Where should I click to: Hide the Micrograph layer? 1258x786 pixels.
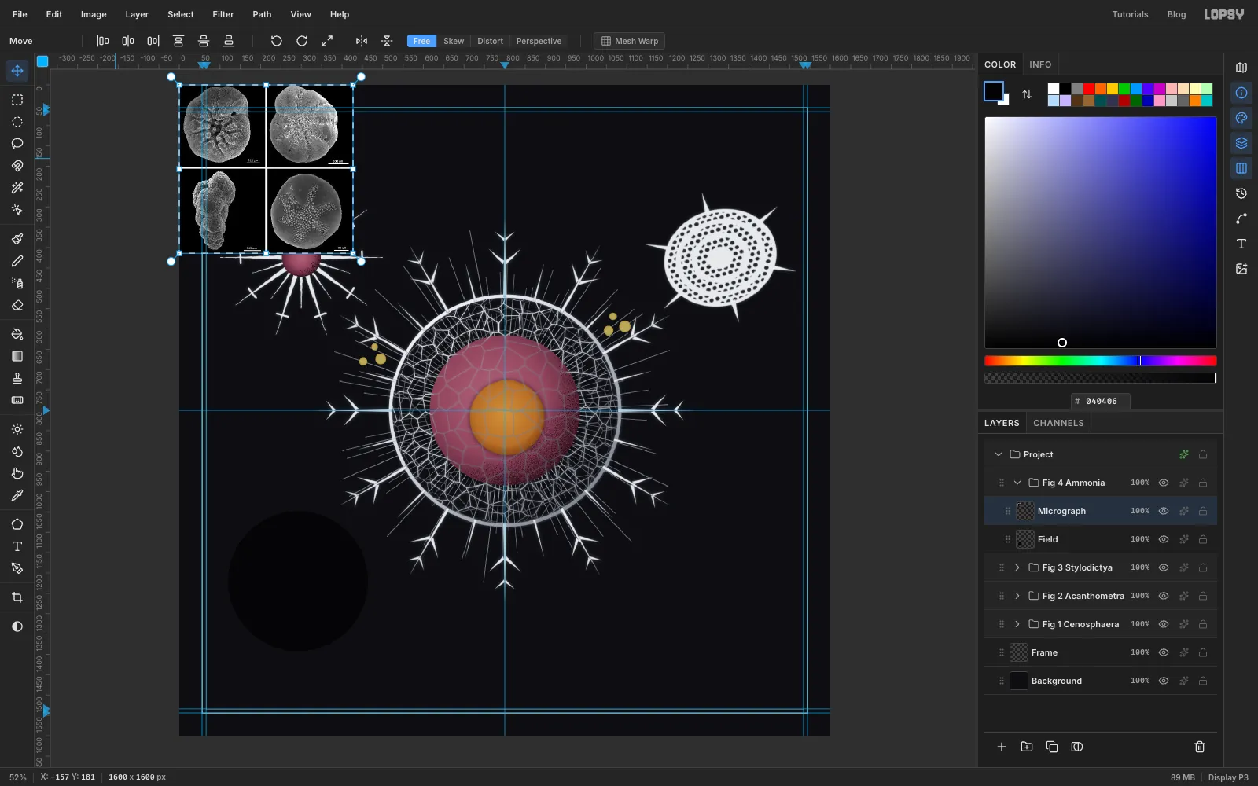coord(1164,511)
